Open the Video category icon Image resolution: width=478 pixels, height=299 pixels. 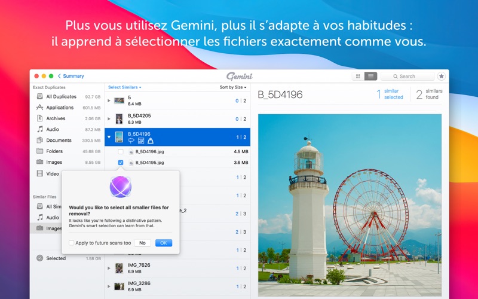click(39, 173)
